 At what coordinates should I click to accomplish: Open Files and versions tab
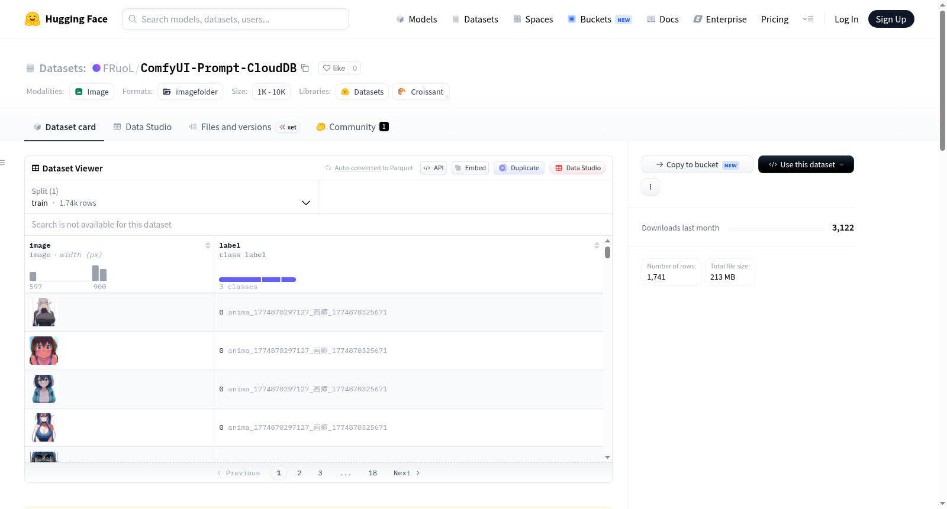click(x=243, y=127)
